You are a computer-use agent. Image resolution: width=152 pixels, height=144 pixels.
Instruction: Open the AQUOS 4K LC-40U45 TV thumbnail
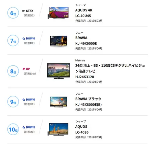coord(58,12)
